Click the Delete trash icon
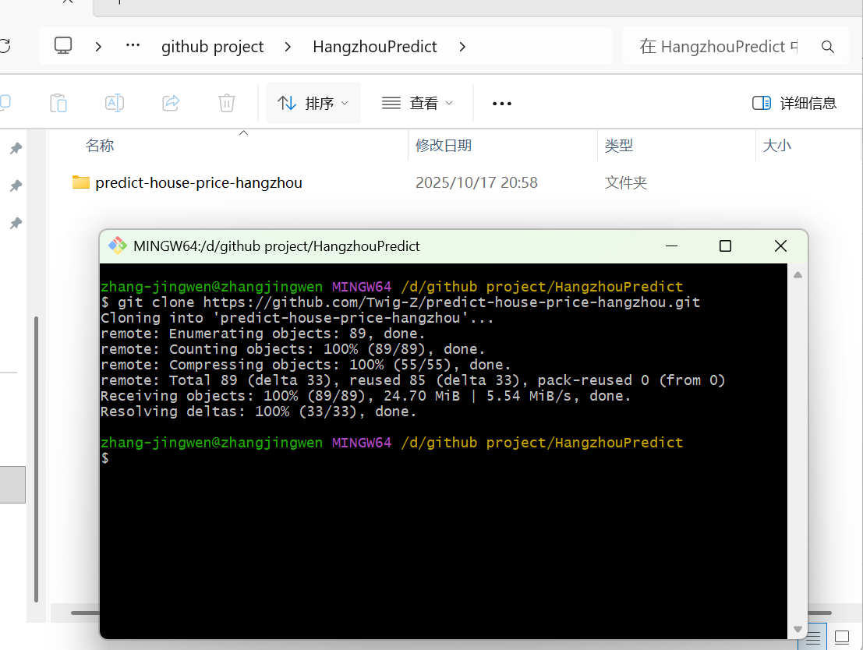 click(227, 103)
